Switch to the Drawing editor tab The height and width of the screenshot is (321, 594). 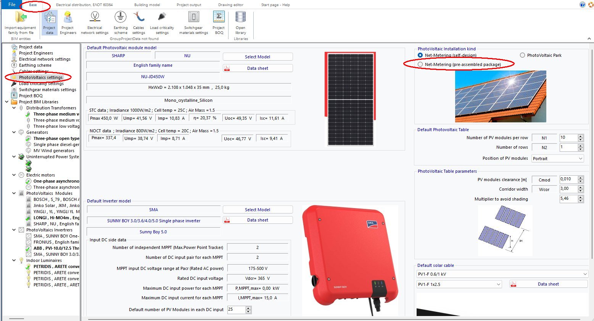coord(230,5)
